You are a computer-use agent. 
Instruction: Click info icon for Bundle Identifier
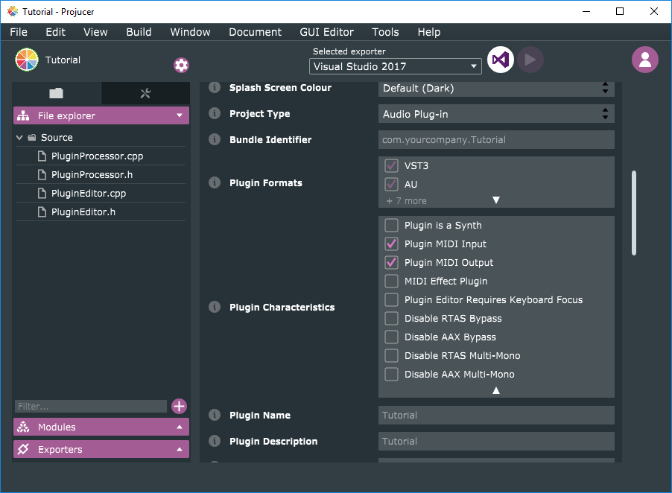pos(215,139)
